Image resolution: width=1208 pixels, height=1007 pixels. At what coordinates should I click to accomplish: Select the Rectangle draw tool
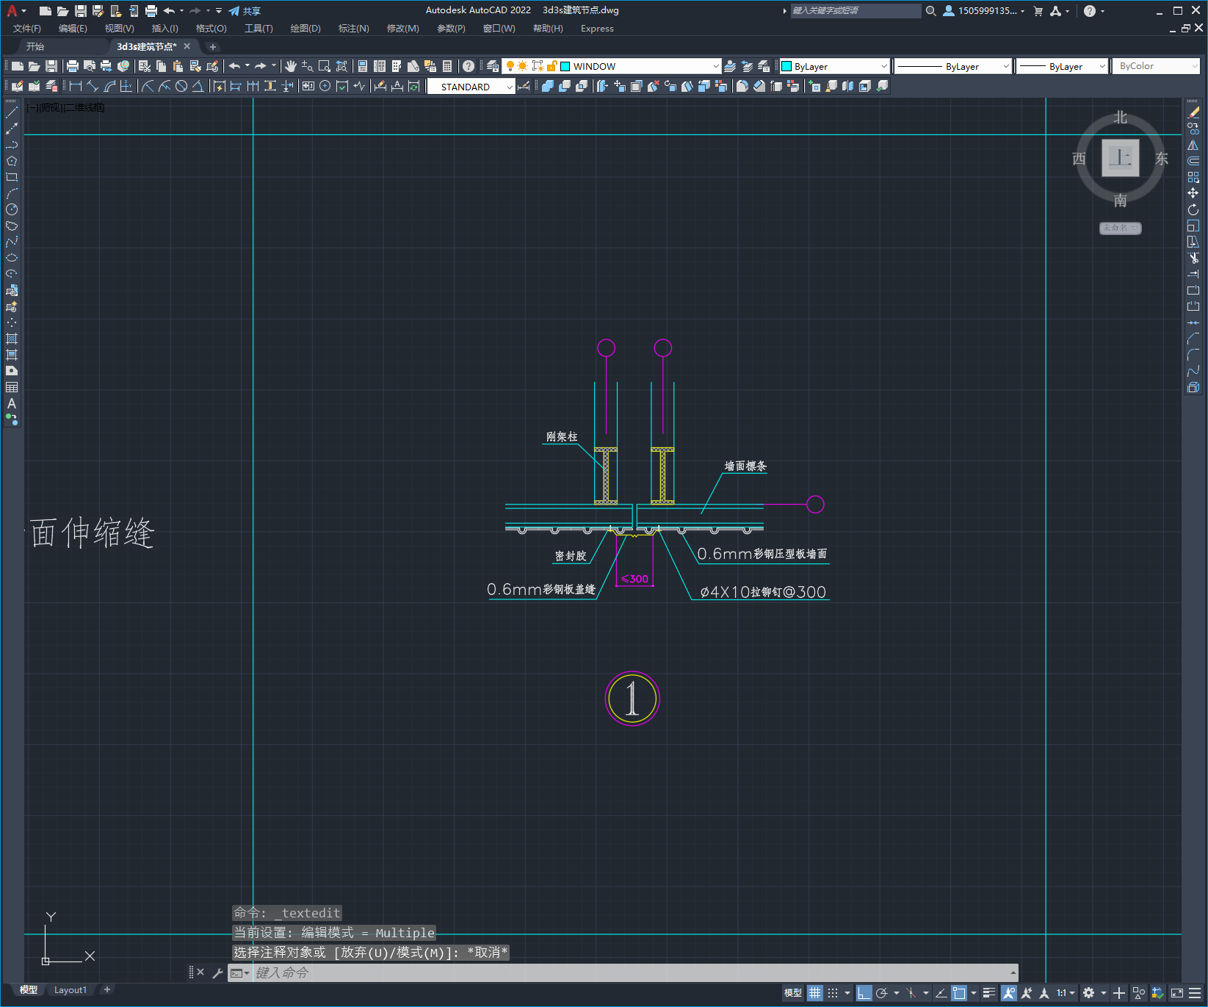(12, 177)
